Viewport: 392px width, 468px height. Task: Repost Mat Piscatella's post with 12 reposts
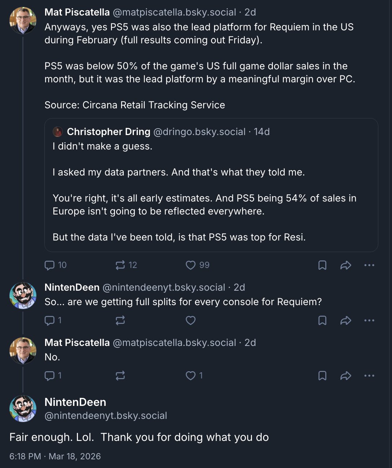pyautogui.click(x=126, y=265)
